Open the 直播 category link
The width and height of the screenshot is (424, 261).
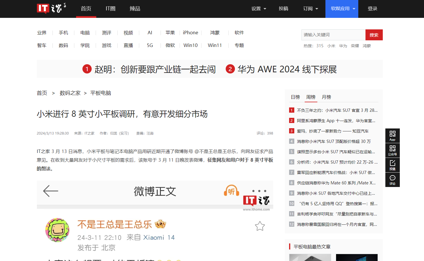pos(128,46)
